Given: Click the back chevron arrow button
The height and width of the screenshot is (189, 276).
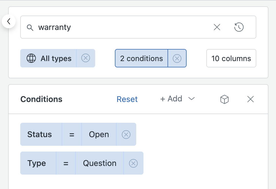Looking at the screenshot, I should (9, 21).
